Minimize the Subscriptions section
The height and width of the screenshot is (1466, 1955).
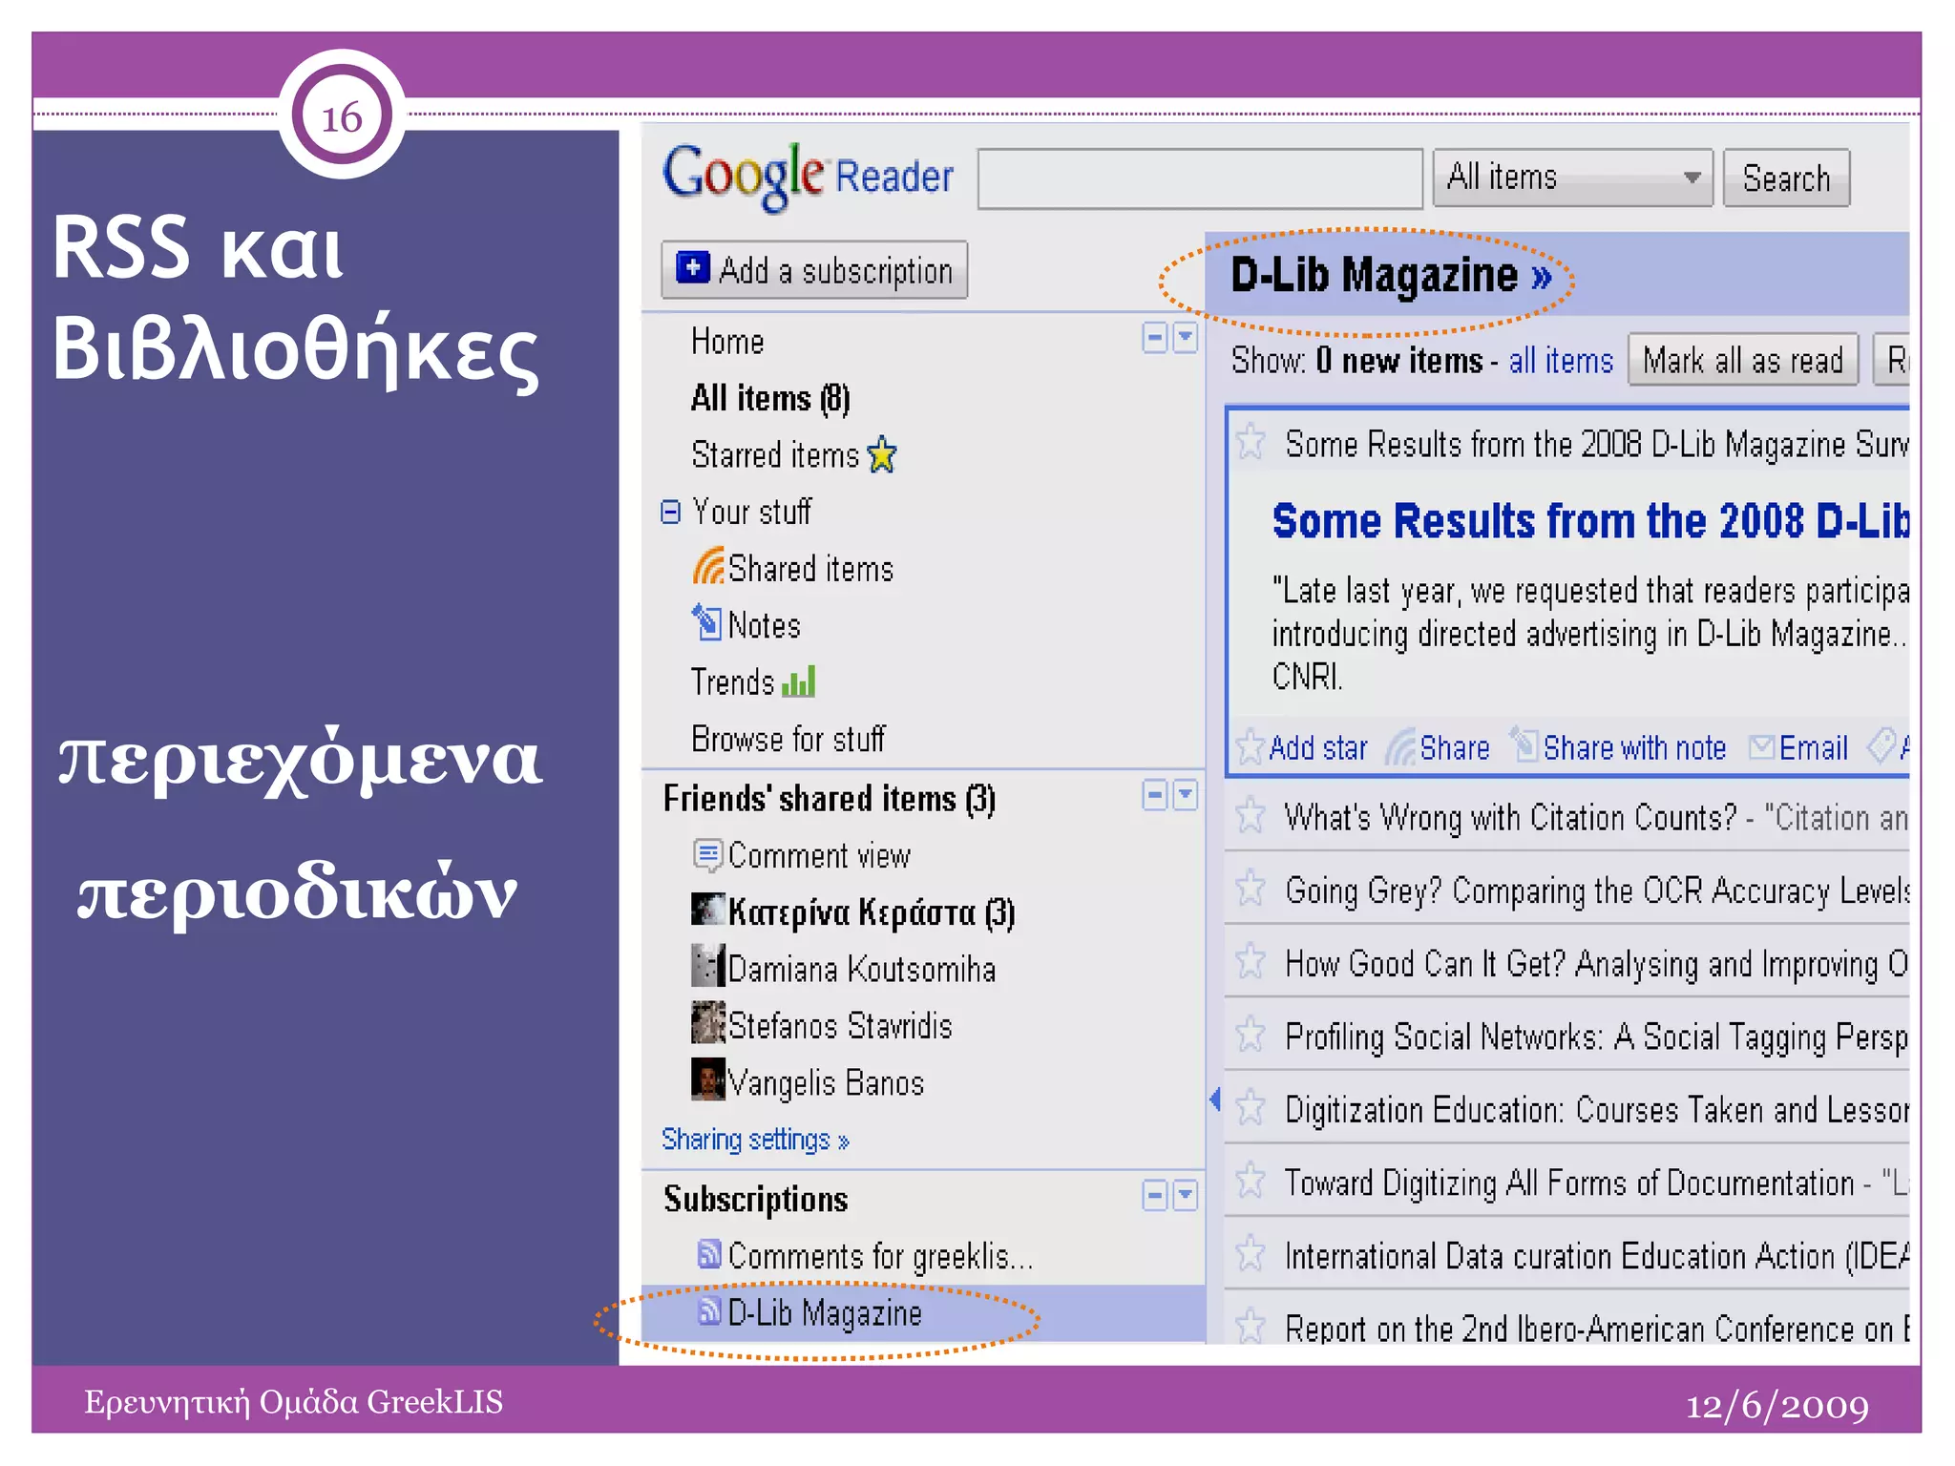1155,1195
